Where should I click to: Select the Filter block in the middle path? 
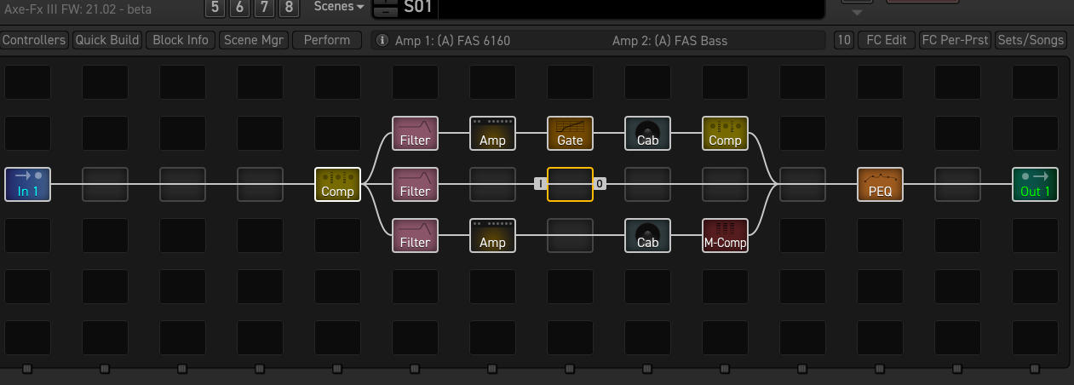tap(415, 184)
